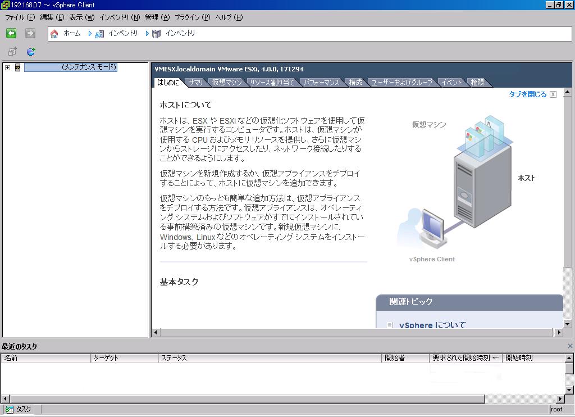Open the dropdown arrow after ホーム
This screenshot has height=417, width=575.
(x=90, y=33)
